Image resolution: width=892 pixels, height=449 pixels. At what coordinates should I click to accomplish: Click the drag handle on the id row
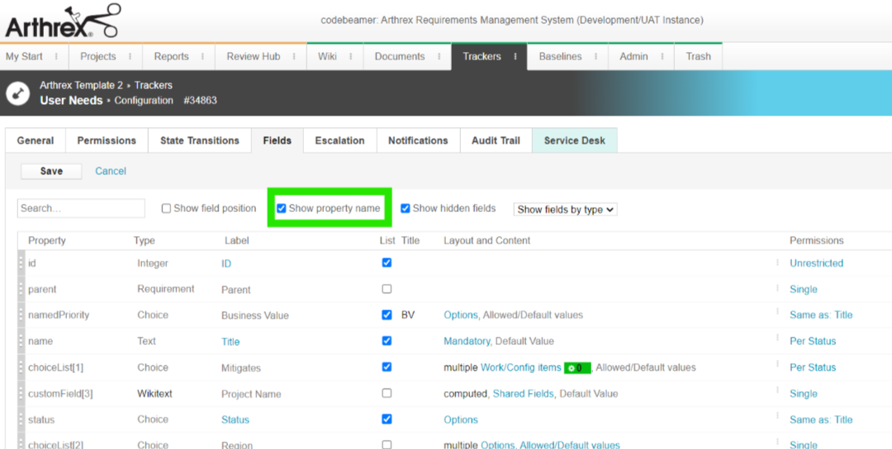pyautogui.click(x=21, y=263)
